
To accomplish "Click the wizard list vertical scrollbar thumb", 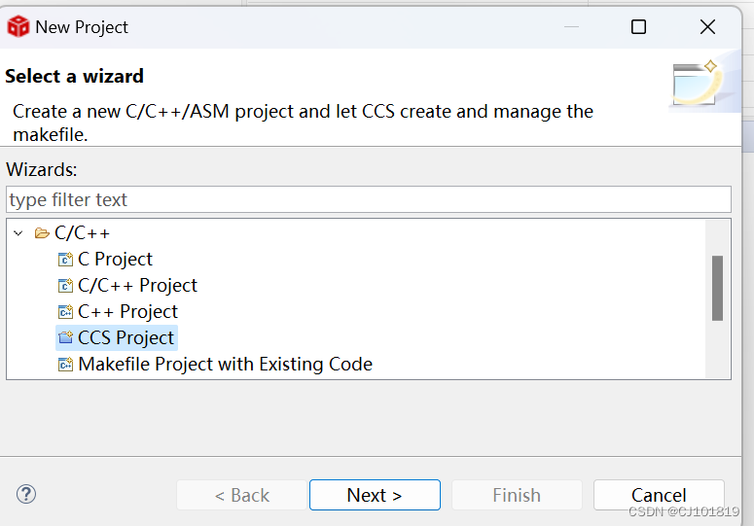I will [717, 288].
